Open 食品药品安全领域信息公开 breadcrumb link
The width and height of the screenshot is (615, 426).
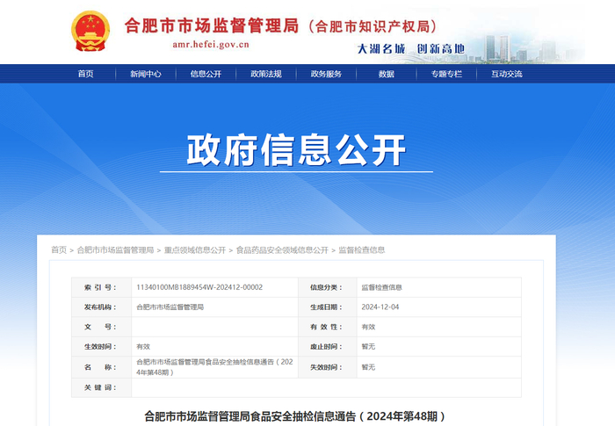click(282, 249)
